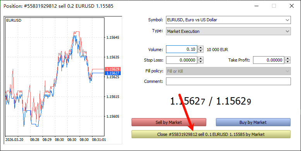Increase Take Profit with up arrow
The width and height of the screenshot is (301, 151).
pyautogui.click(x=287, y=58)
